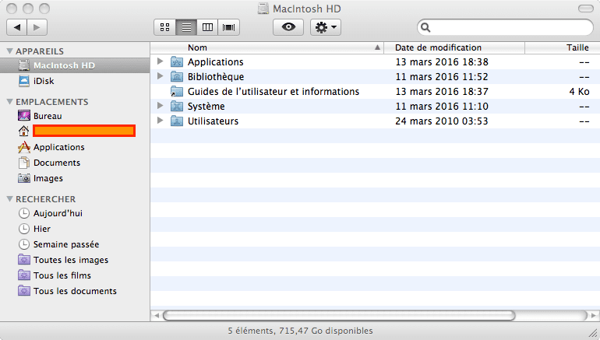Go forward with the right arrow button

pos(37,27)
